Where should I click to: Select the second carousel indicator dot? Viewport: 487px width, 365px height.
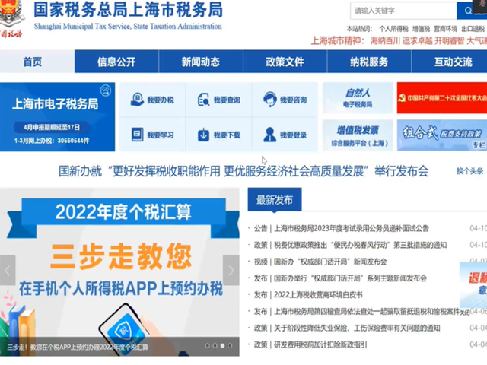(215, 346)
